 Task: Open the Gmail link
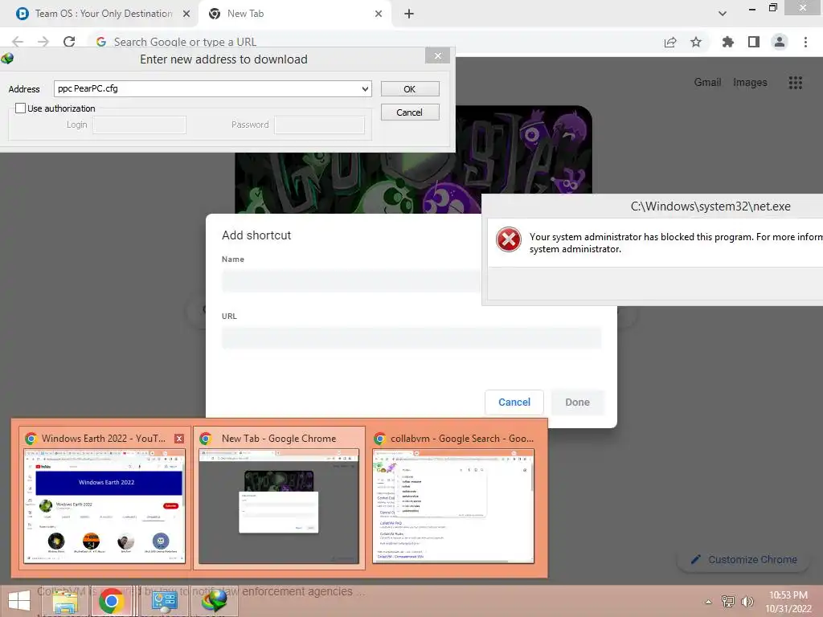pos(707,83)
